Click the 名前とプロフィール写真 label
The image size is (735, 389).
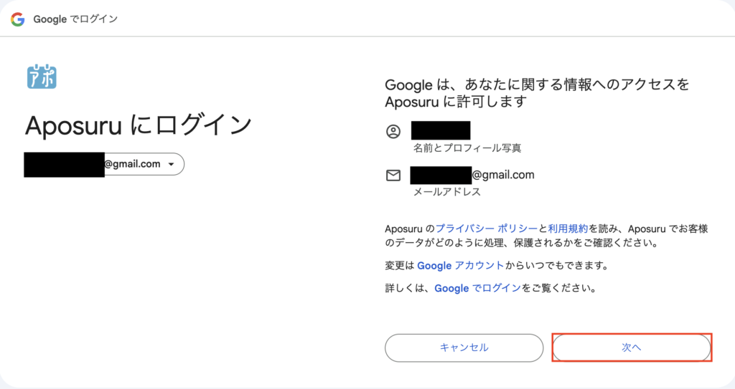[467, 148]
